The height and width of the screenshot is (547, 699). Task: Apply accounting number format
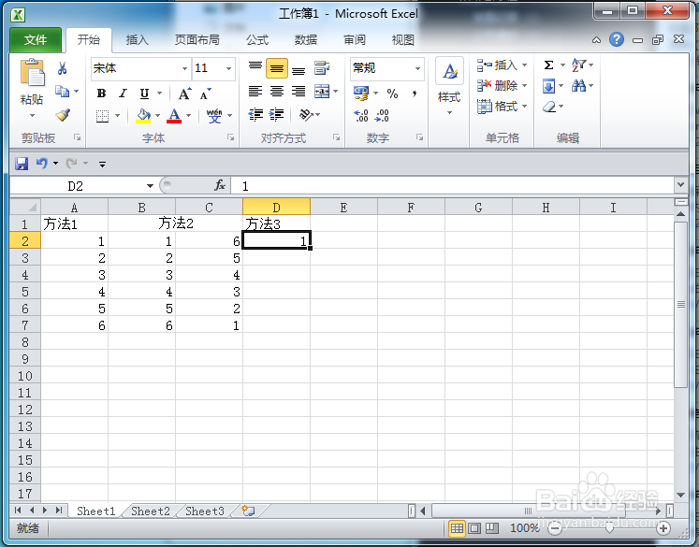click(361, 94)
